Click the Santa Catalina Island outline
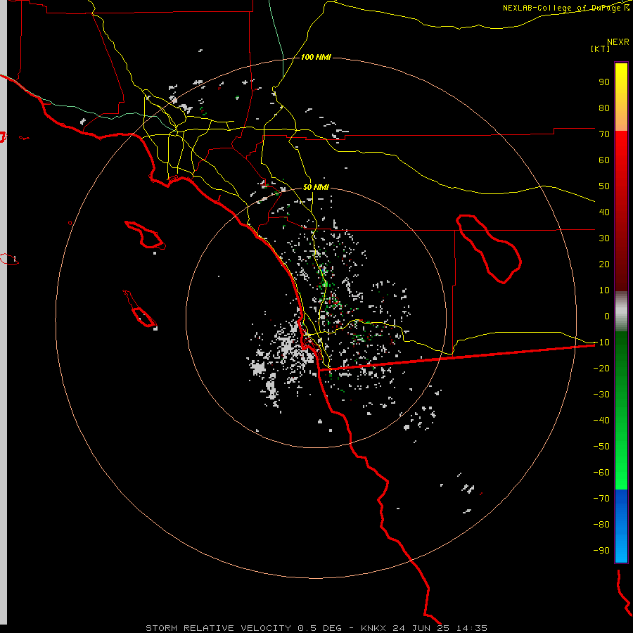Image resolution: width=633 pixels, height=633 pixels. pyautogui.click(x=145, y=235)
